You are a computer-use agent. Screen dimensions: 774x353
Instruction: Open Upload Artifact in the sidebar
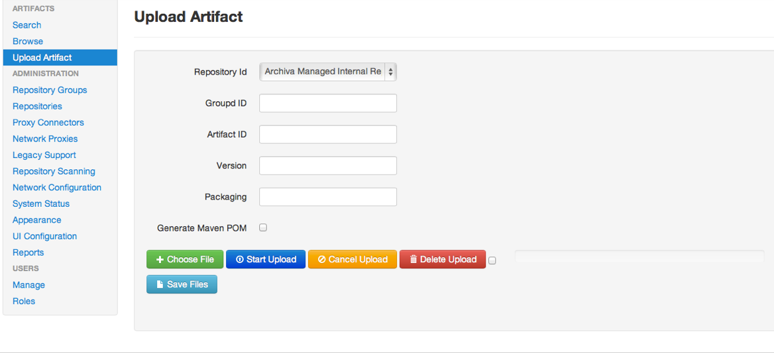tap(42, 58)
